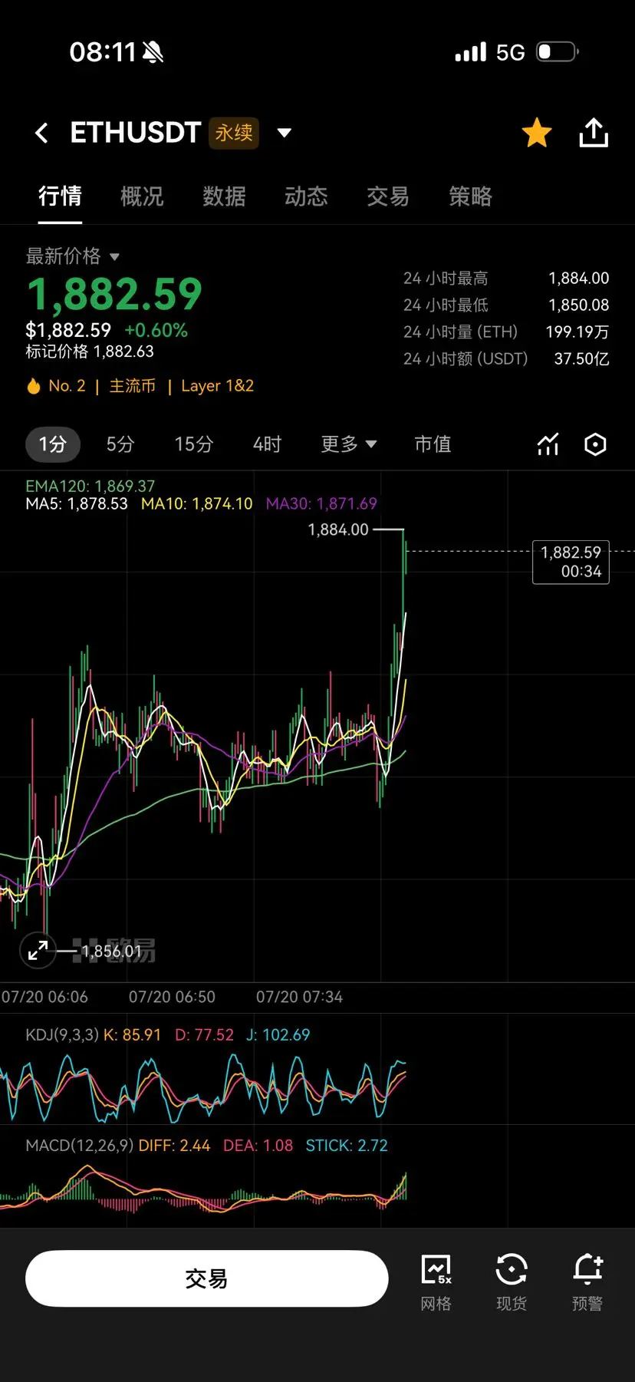635x1382 pixels.
Task: Tap the cellular signal bars icon
Action: click(x=470, y=52)
